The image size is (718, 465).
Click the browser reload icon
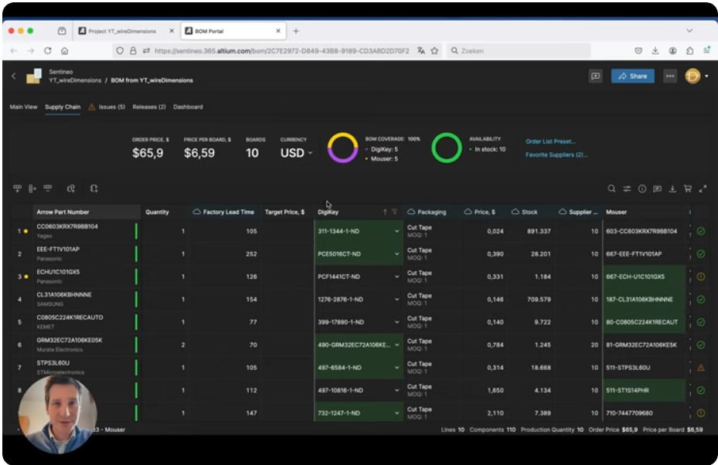click(x=48, y=51)
